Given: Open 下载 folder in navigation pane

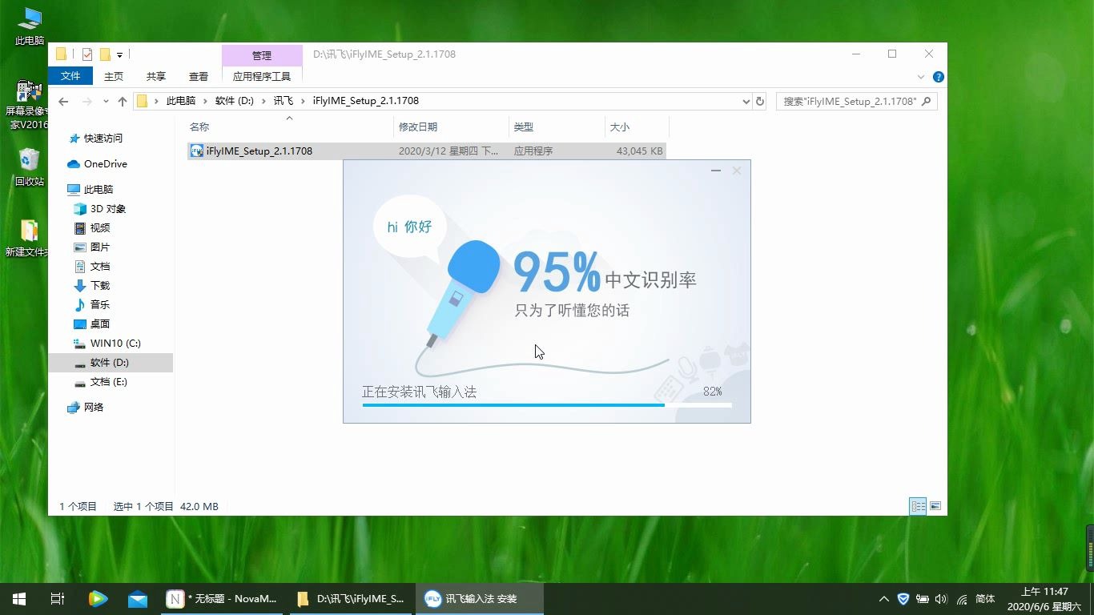Looking at the screenshot, I should click(x=99, y=285).
